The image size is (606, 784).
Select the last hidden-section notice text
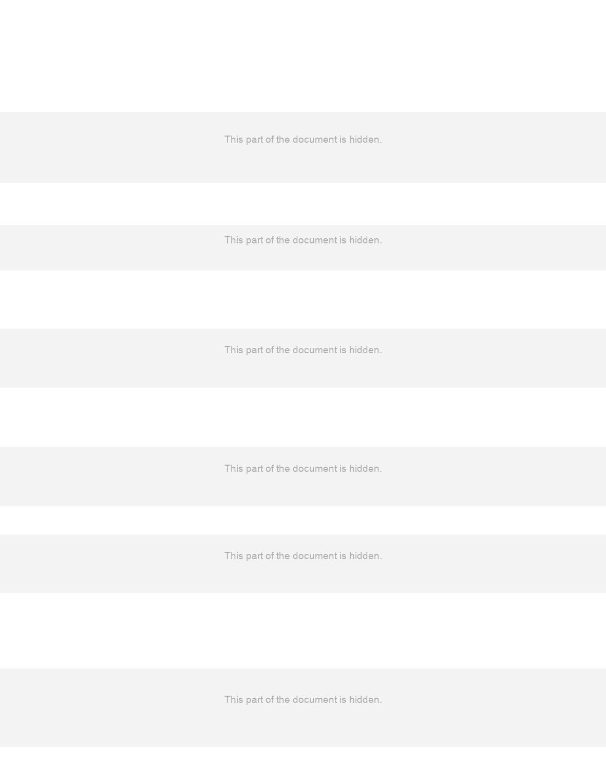(x=303, y=700)
